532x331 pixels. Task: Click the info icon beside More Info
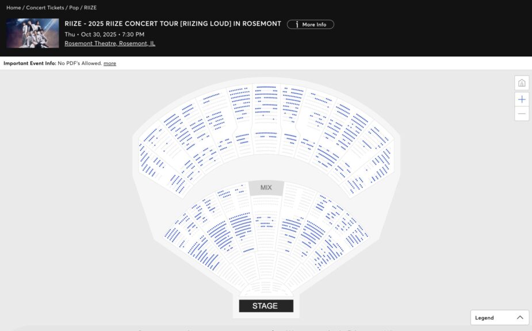click(296, 25)
